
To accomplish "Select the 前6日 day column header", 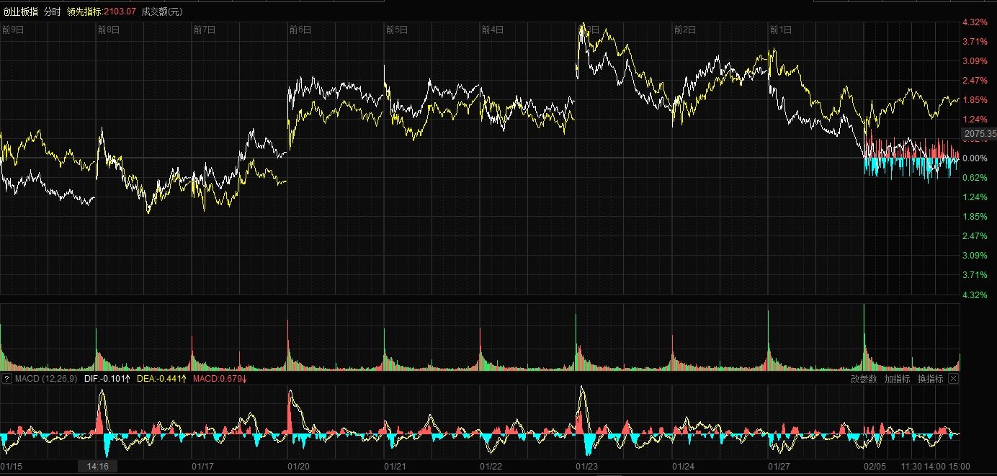I will pos(300,30).
